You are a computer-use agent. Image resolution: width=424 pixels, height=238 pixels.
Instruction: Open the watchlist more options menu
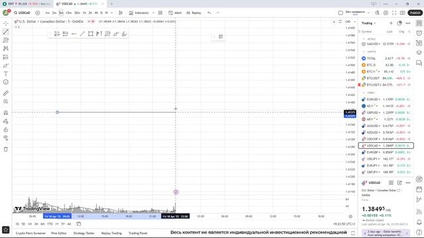coord(408,23)
